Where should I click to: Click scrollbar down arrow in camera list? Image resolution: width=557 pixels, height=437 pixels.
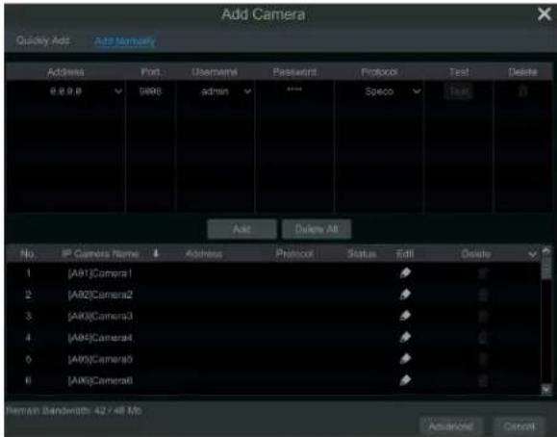tap(546, 390)
